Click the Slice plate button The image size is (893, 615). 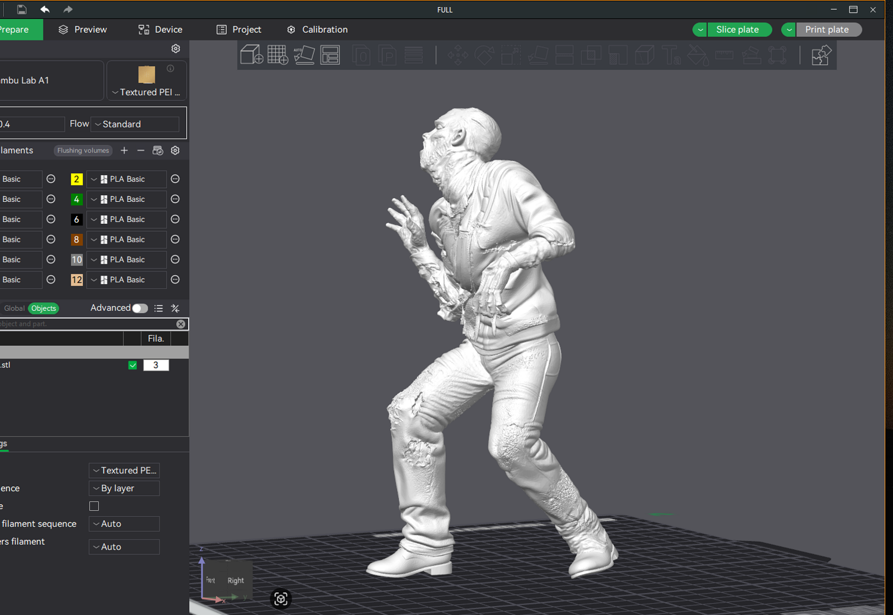(x=739, y=30)
